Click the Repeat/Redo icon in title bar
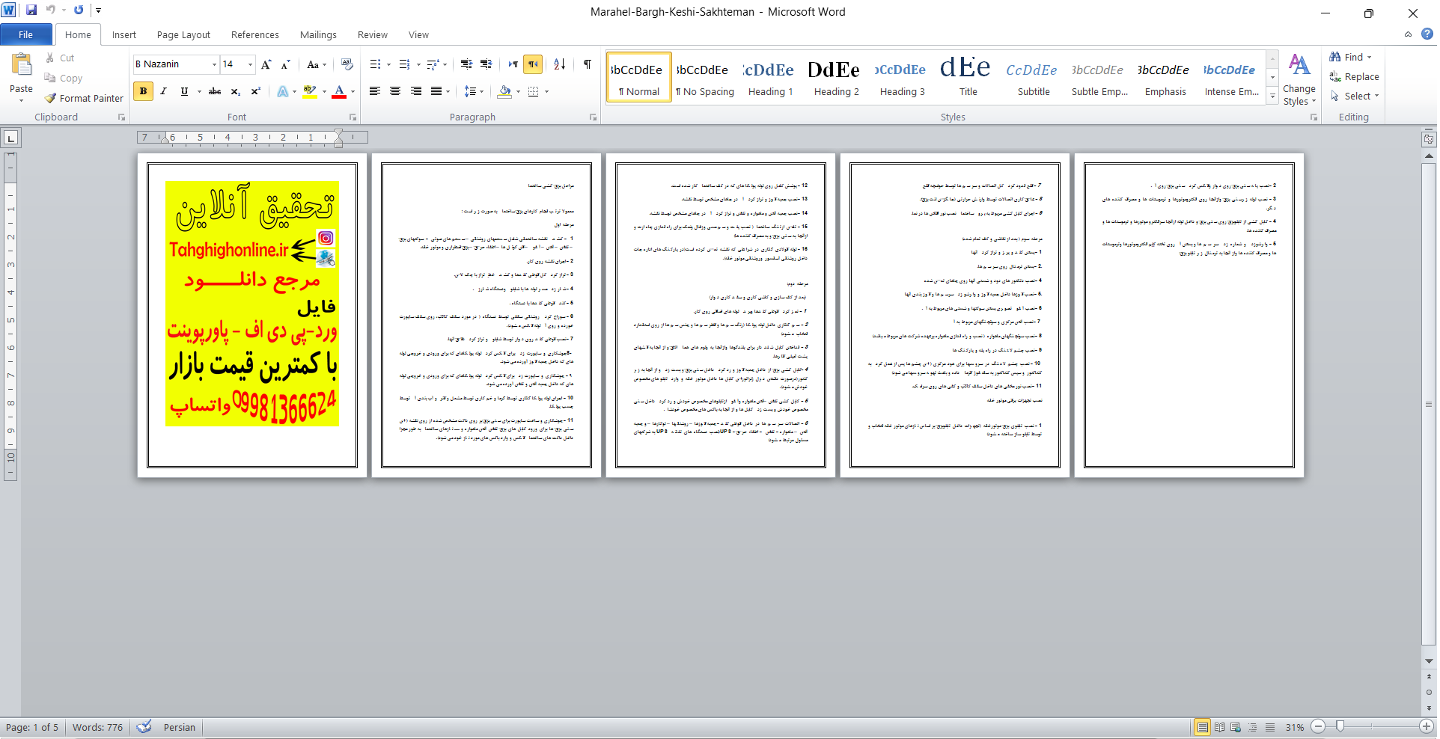The height and width of the screenshot is (739, 1440). [x=79, y=10]
